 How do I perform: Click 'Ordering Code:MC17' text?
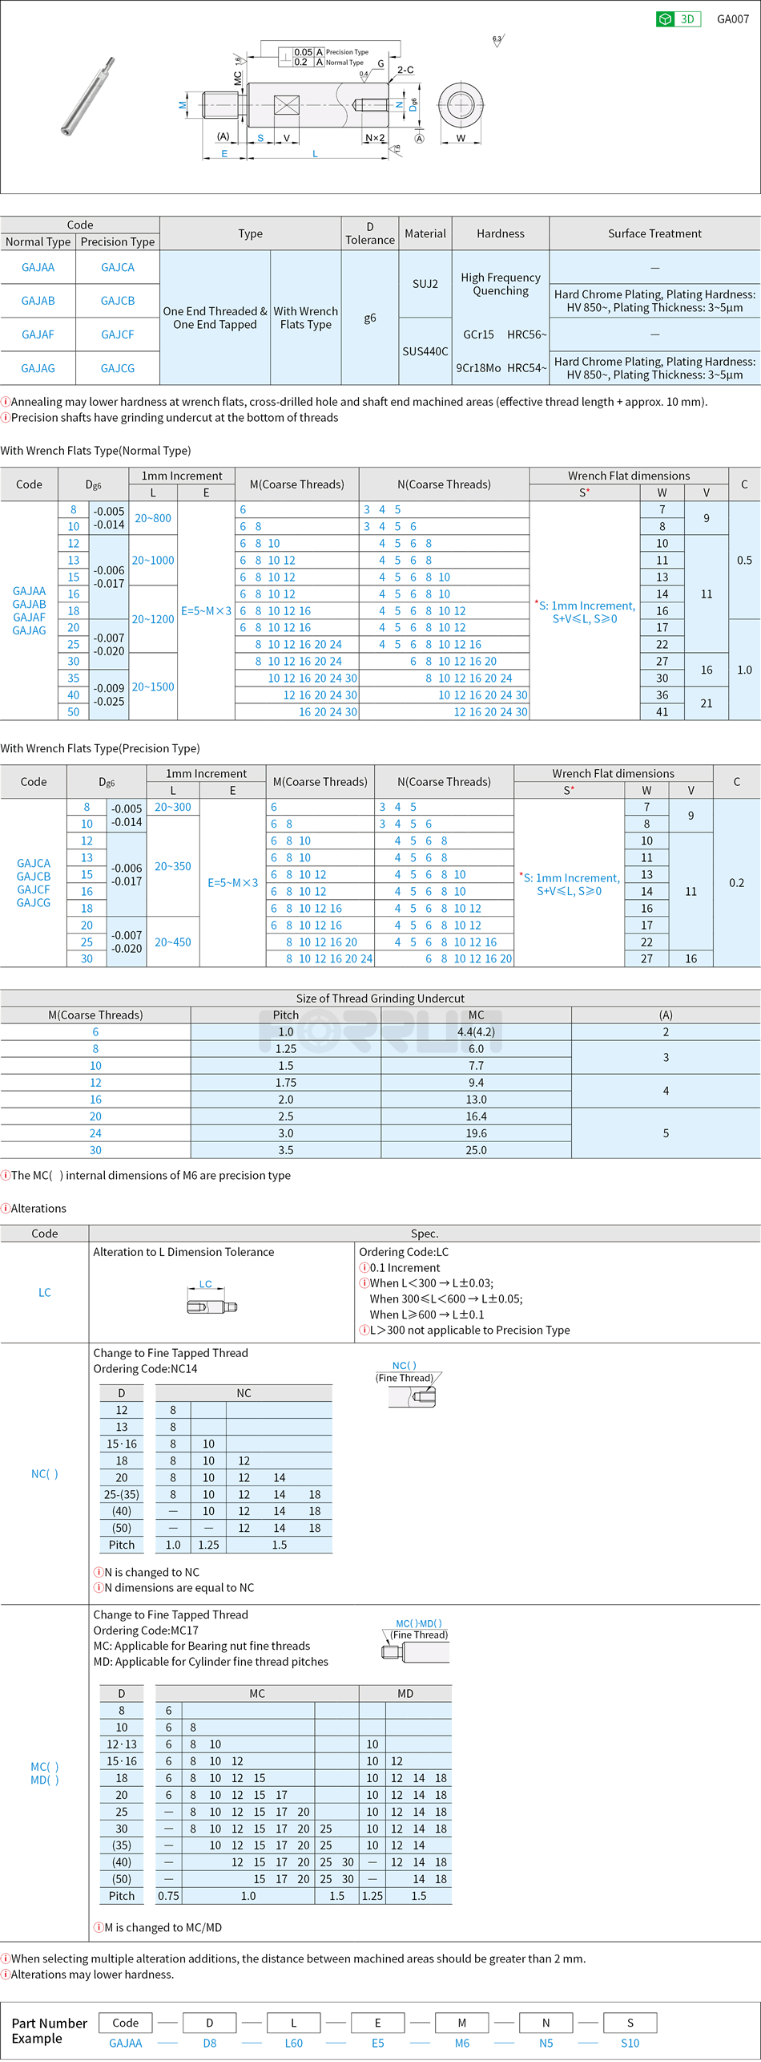pyautogui.click(x=146, y=1631)
